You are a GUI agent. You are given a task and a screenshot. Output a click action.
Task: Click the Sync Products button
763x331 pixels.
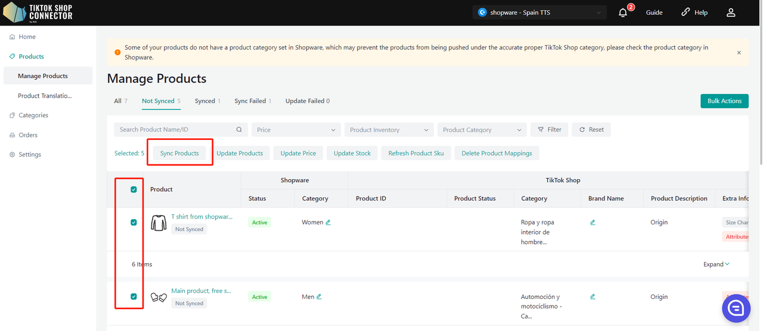(x=179, y=153)
